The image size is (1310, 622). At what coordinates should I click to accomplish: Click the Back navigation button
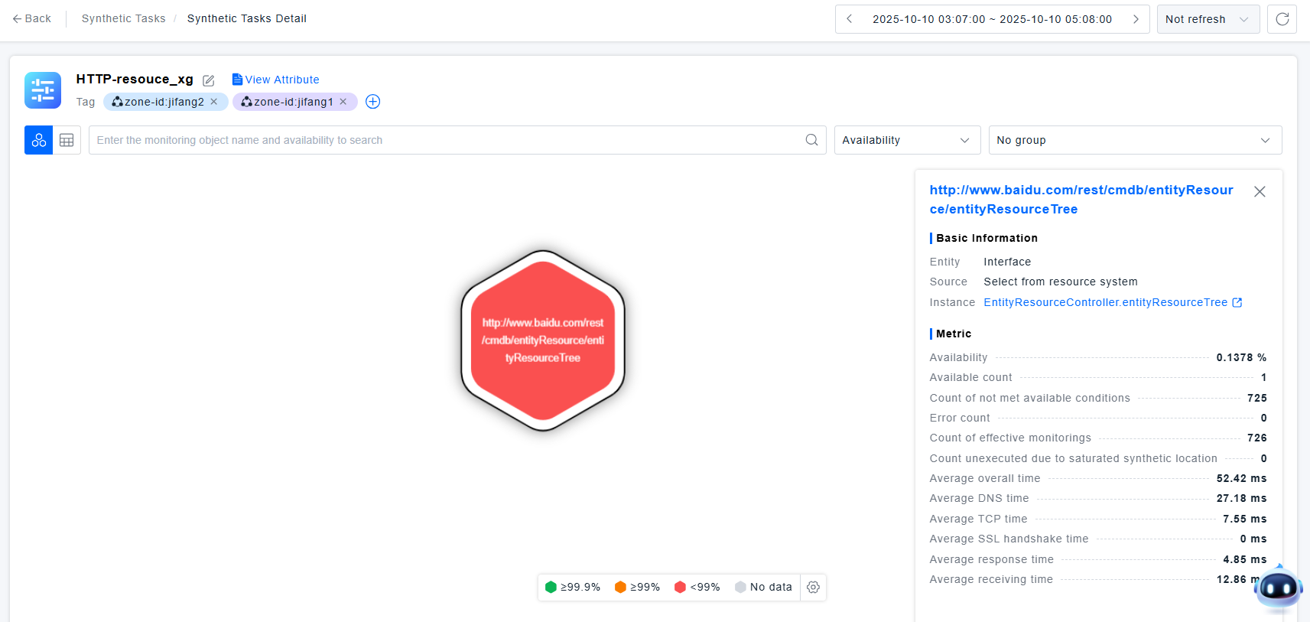click(32, 18)
